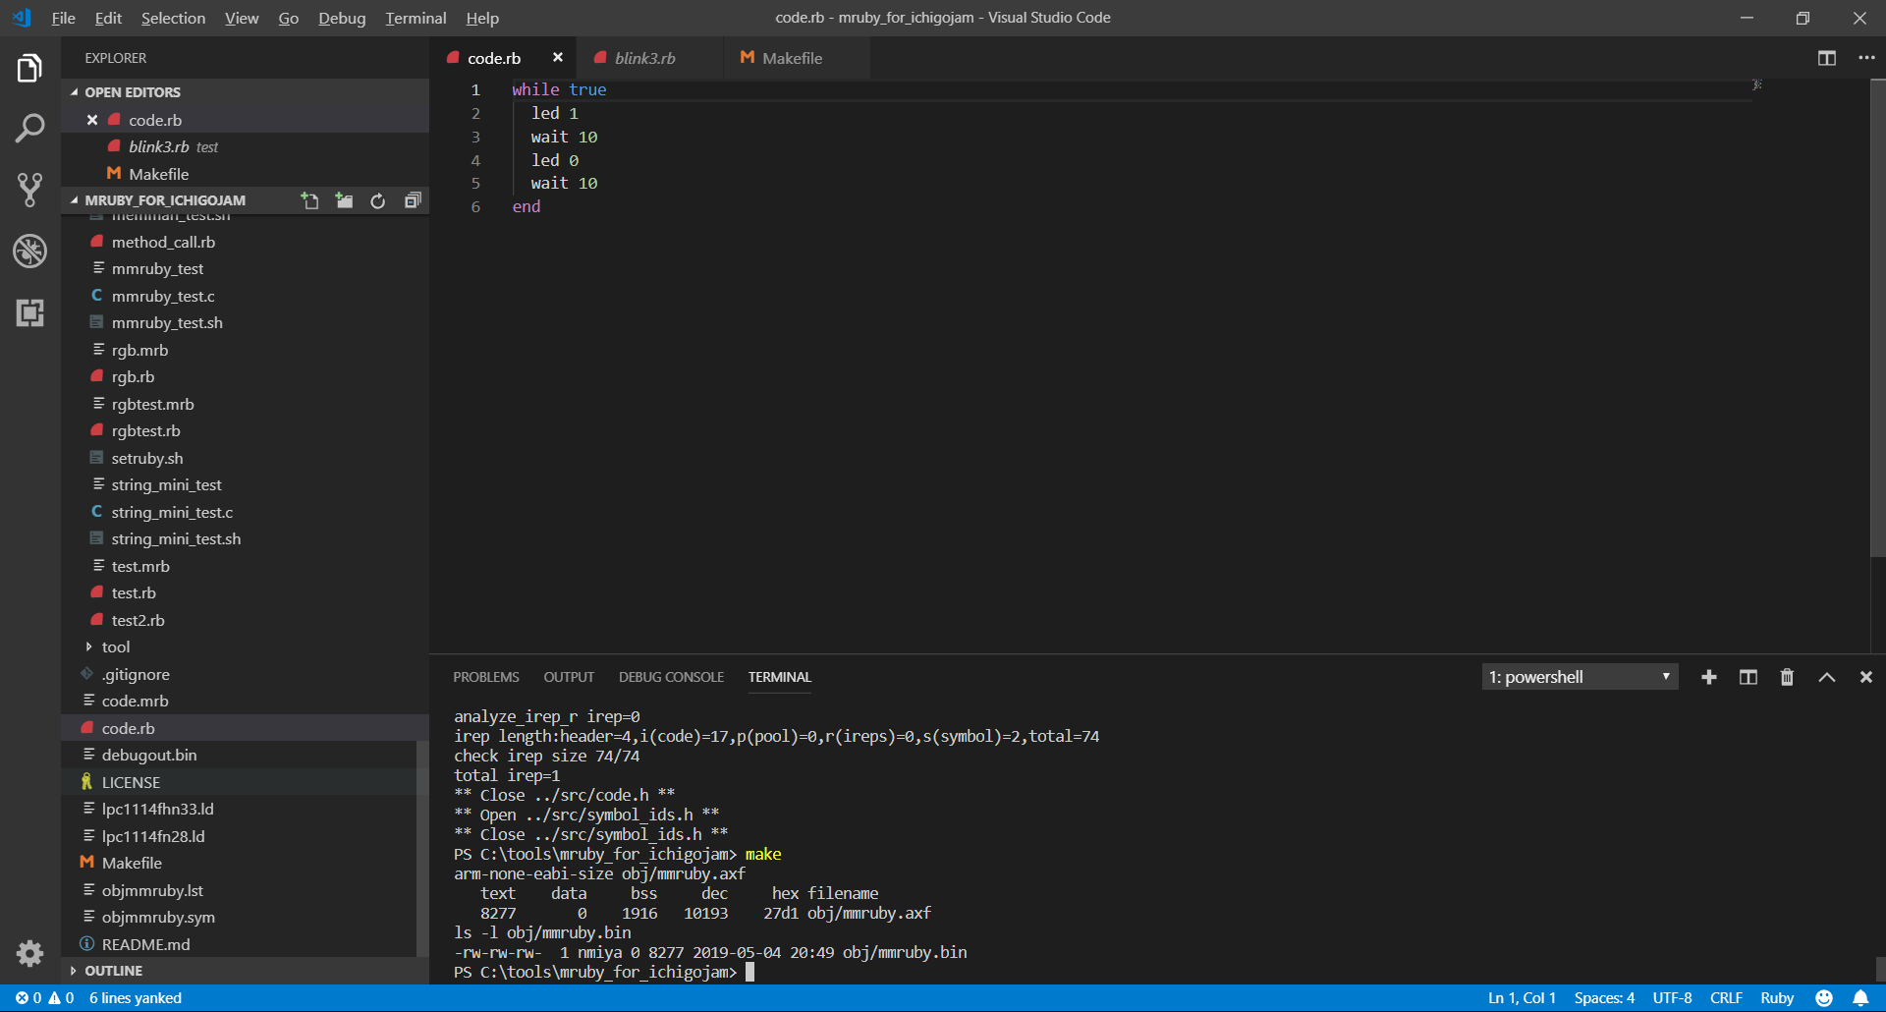The image size is (1886, 1012).
Task: Click the Ruby language mode indicator
Action: 1776,998
